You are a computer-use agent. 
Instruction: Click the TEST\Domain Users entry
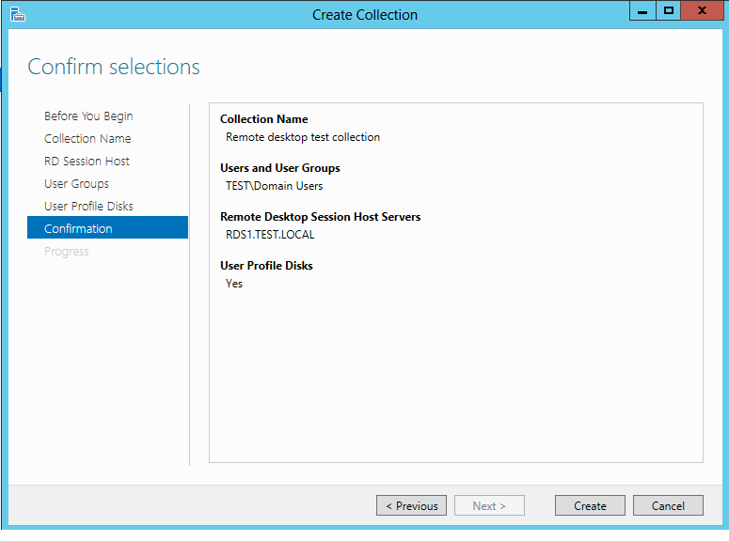coord(274,186)
